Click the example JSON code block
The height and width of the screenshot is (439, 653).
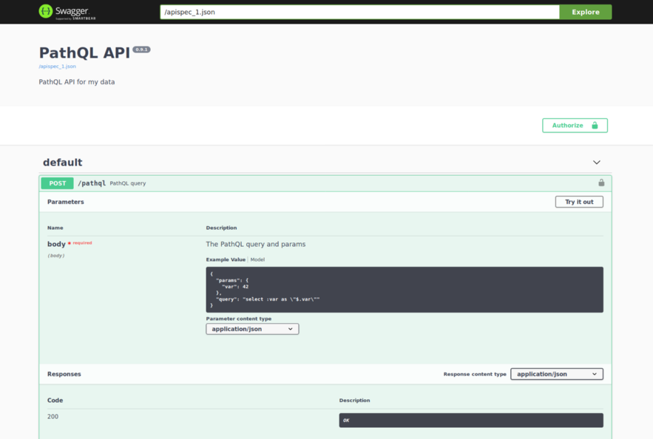point(405,290)
